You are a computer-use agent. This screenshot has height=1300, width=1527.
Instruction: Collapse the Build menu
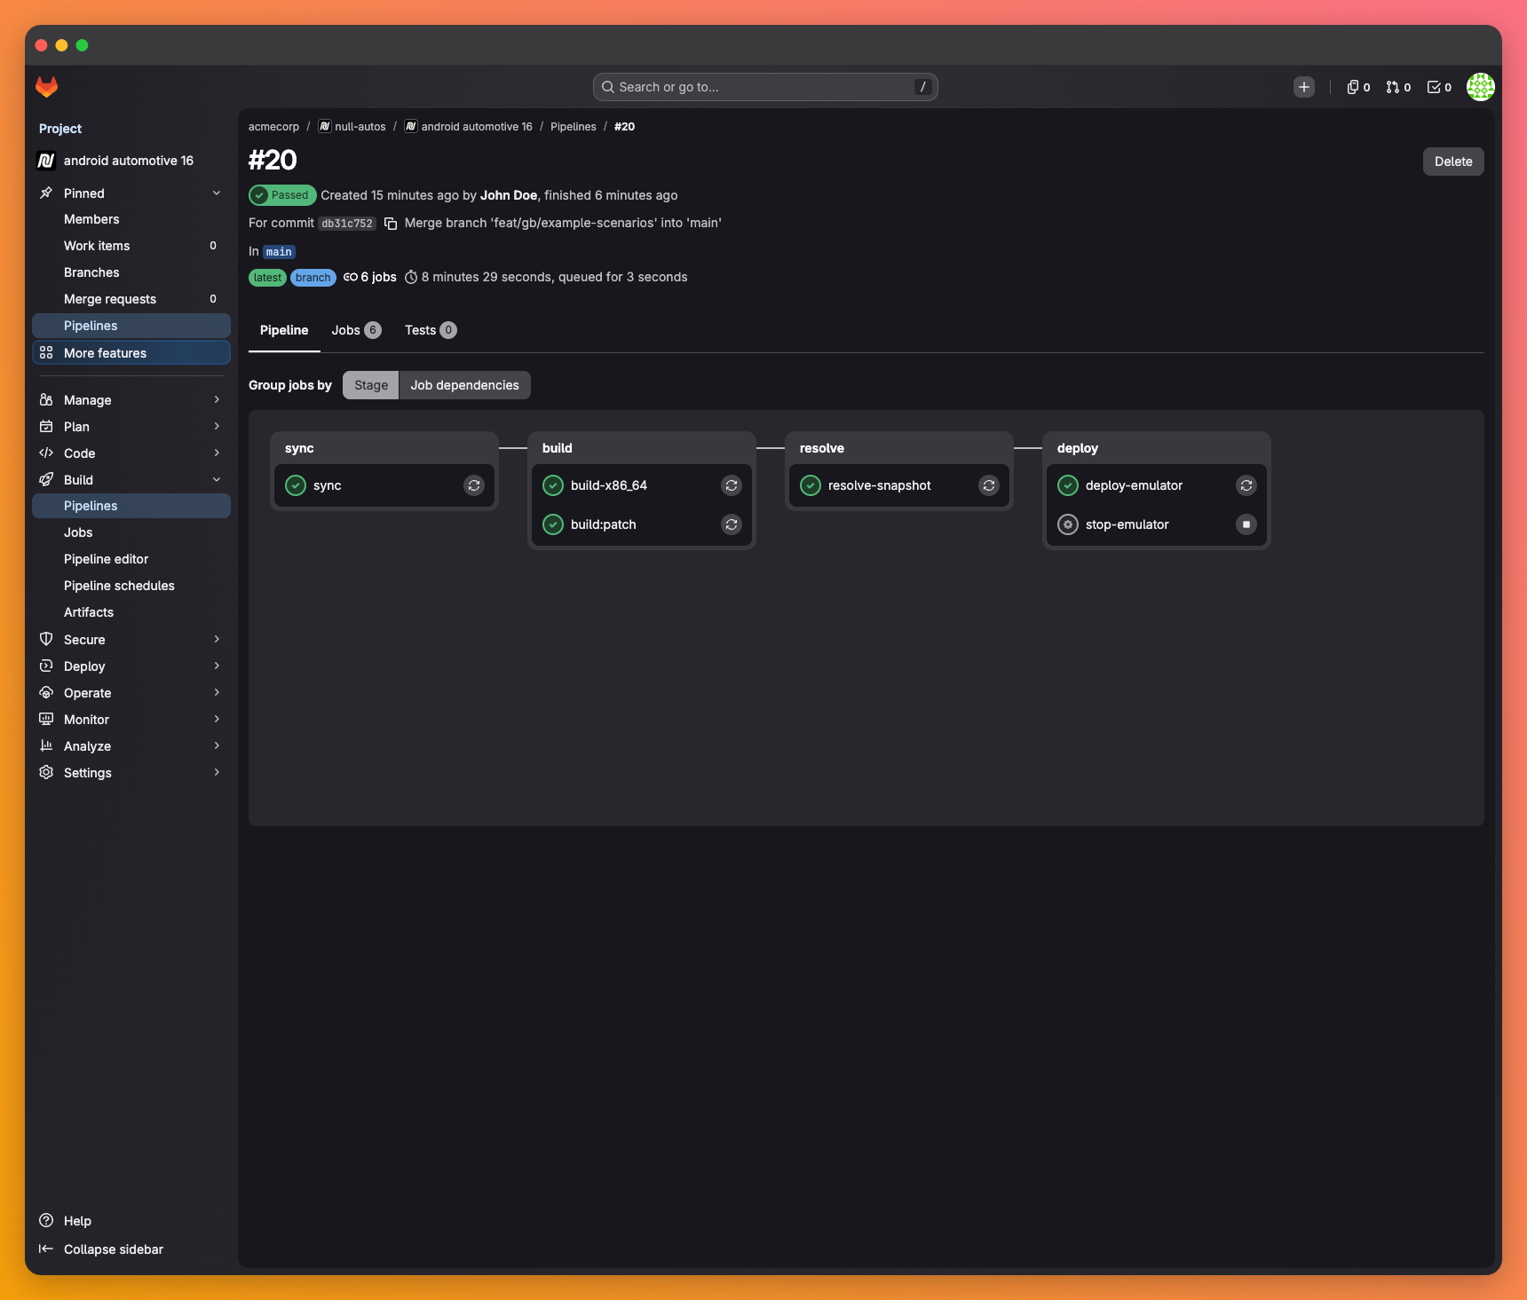(130, 480)
